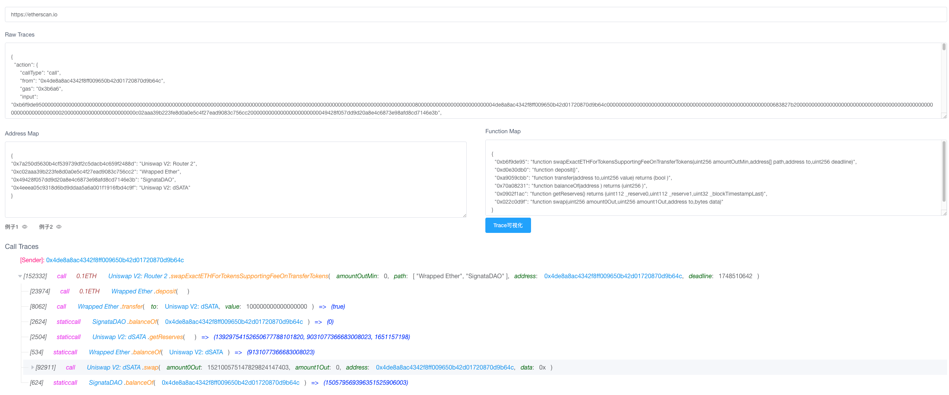Click the amount0Out value 15210057514782982414 7403
949x395 pixels.
(248, 368)
